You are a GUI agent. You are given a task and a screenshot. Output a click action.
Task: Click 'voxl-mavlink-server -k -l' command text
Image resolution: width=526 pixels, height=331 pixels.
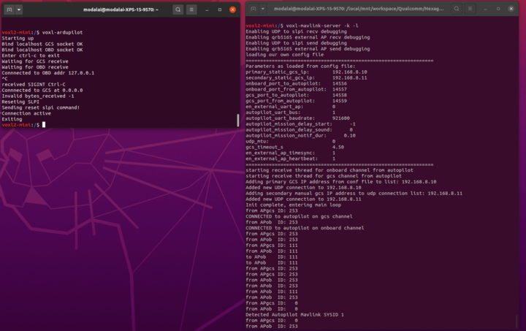pos(322,26)
